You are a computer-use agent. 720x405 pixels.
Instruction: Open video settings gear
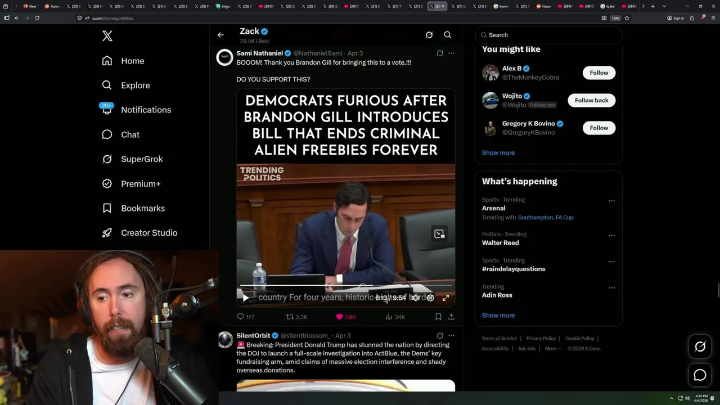(x=430, y=298)
